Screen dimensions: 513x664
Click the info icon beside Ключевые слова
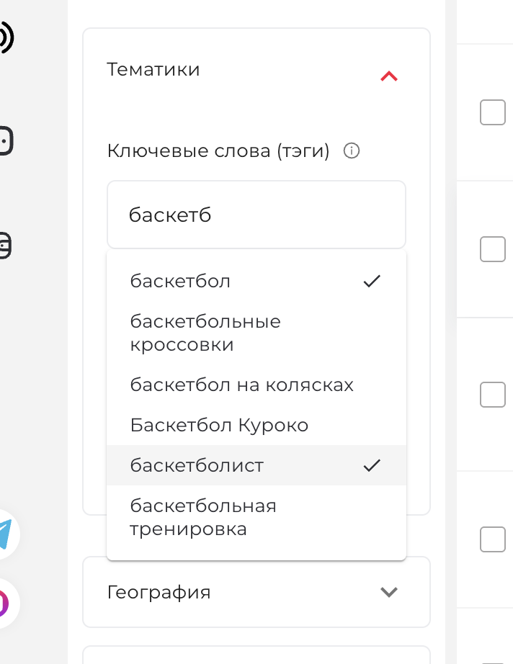pos(351,151)
